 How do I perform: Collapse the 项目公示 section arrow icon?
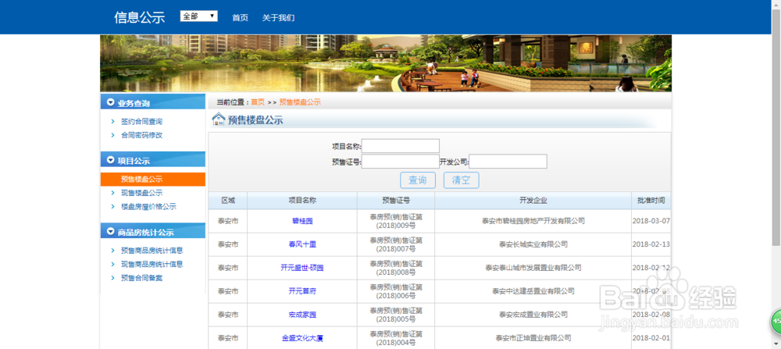click(111, 160)
